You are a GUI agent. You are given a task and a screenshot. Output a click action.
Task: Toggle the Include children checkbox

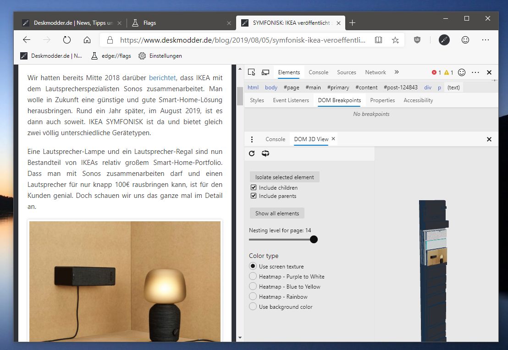(x=254, y=187)
